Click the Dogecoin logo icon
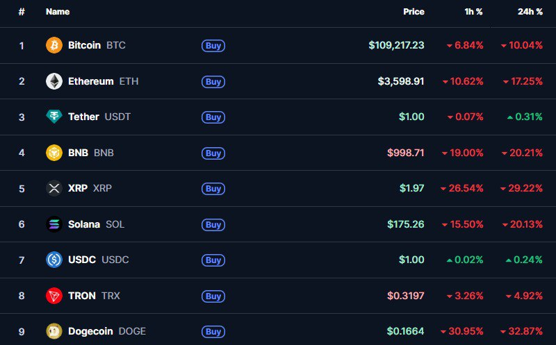The height and width of the screenshot is (345, 556). coord(54,331)
